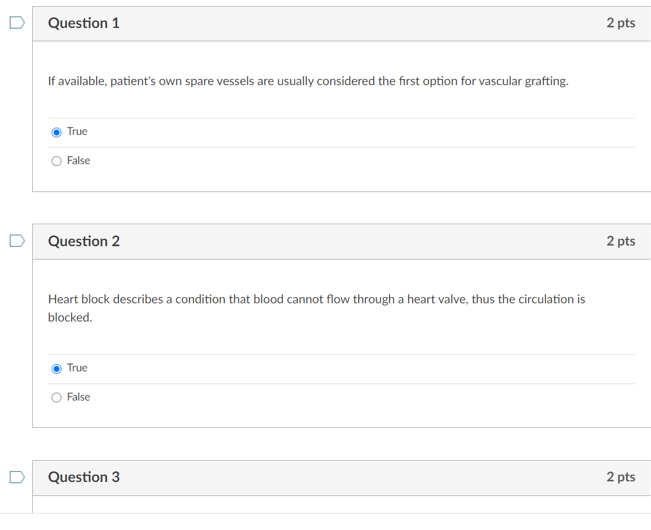The height and width of the screenshot is (530, 651).
Task: Click 2 pts label of Question 2
Action: 621,241
